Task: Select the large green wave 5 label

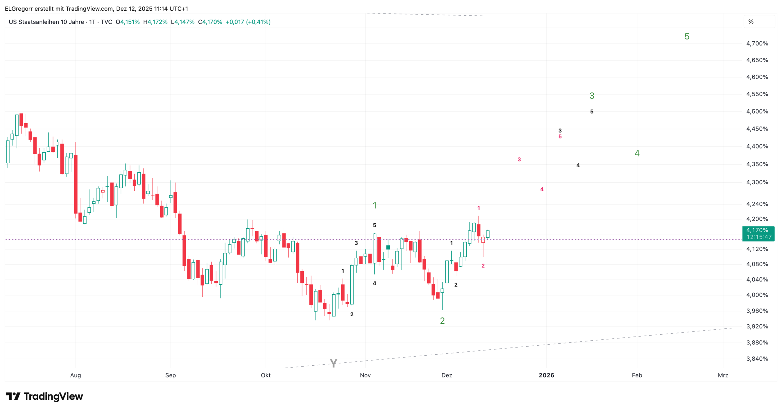Action: coord(687,37)
